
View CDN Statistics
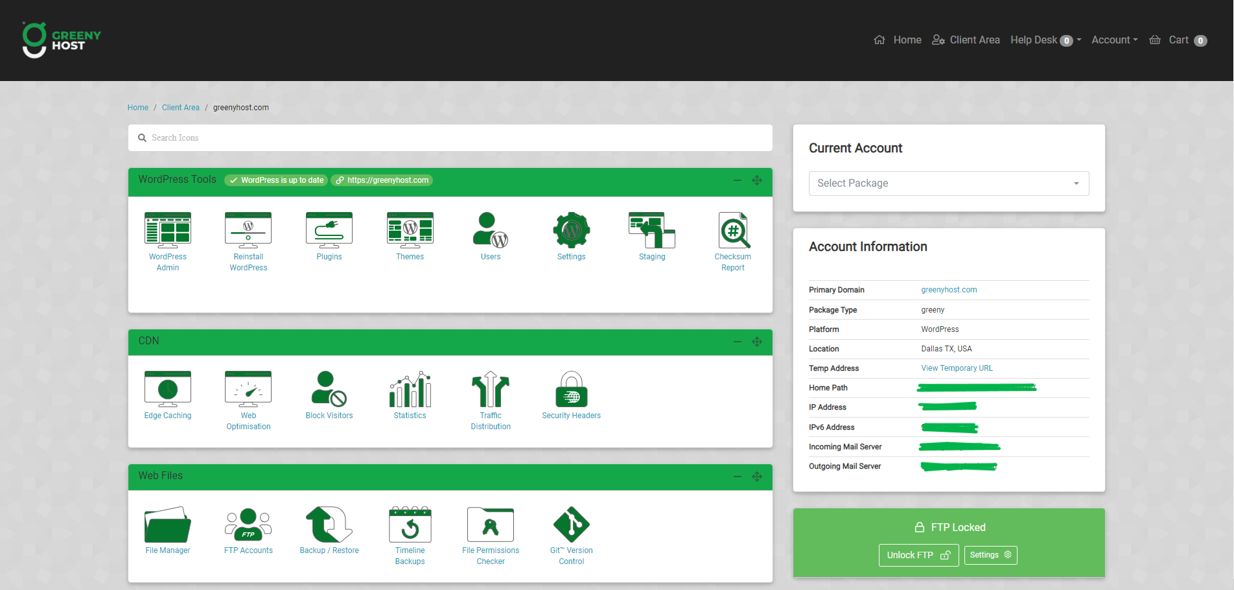point(410,395)
